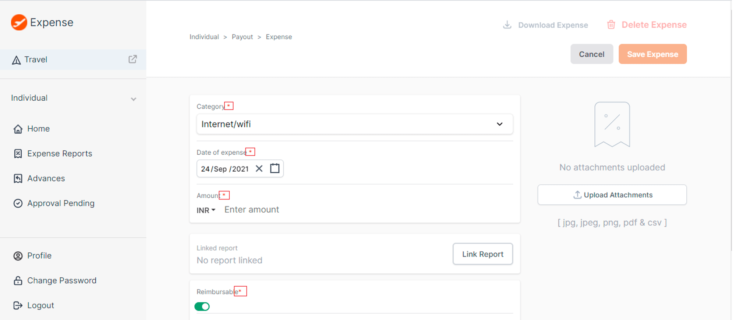736x320 pixels.
Task: Click the Upload Attachments button
Action: click(612, 195)
